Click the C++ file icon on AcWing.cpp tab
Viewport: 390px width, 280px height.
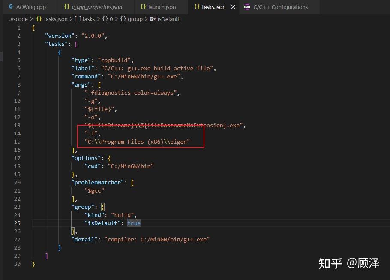click(11, 7)
